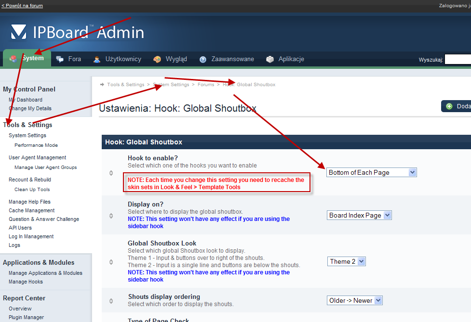Click the Zaawansowane question mark icon
The width and height of the screenshot is (471, 322).
coord(203,59)
